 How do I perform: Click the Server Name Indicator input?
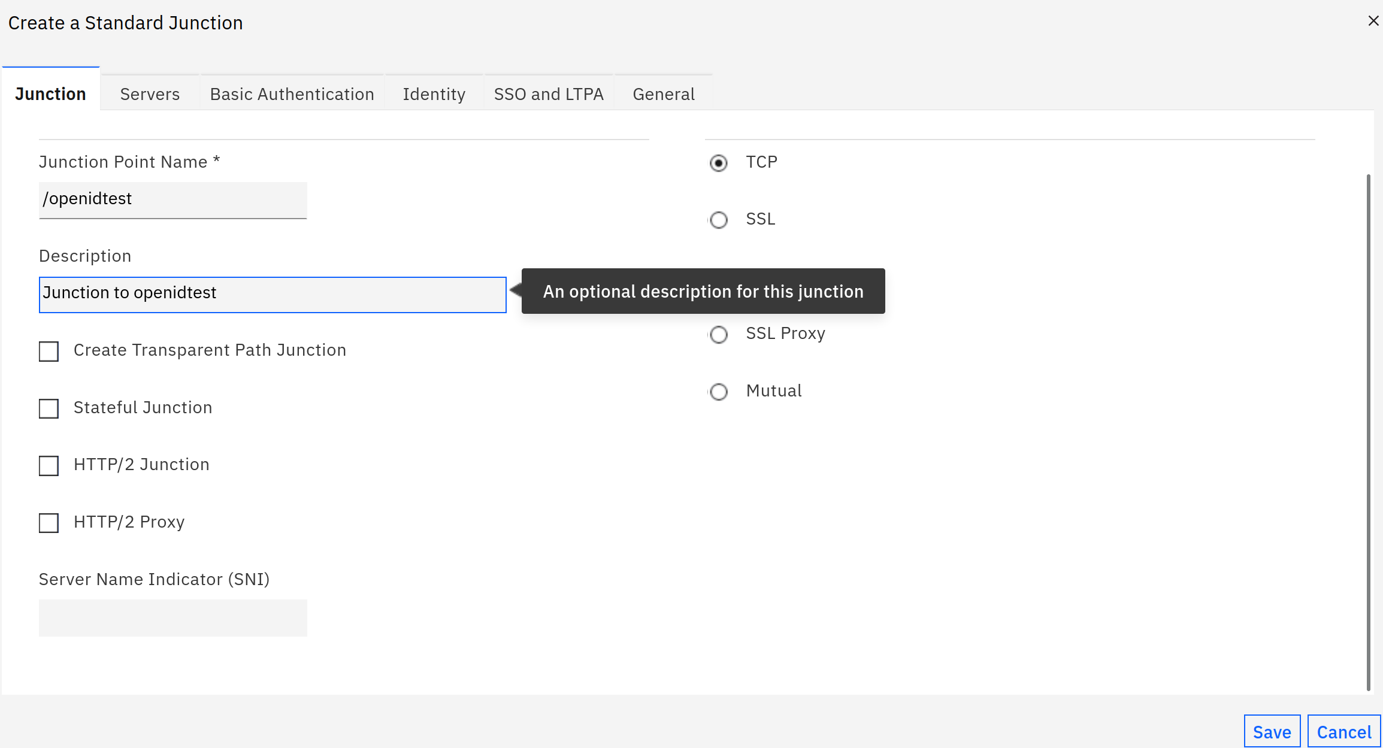[x=173, y=617]
